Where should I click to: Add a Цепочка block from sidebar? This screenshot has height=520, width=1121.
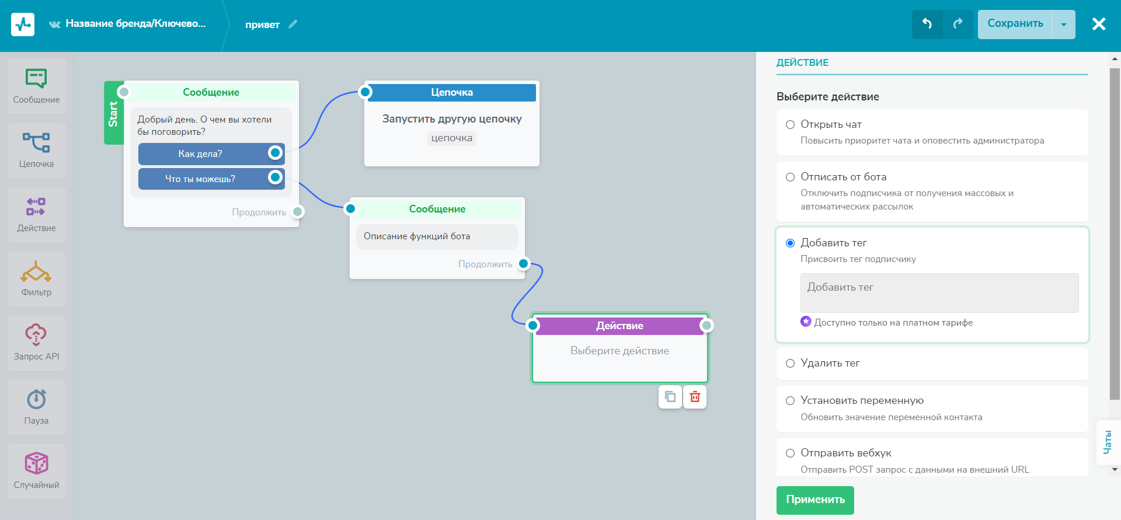pos(36,143)
